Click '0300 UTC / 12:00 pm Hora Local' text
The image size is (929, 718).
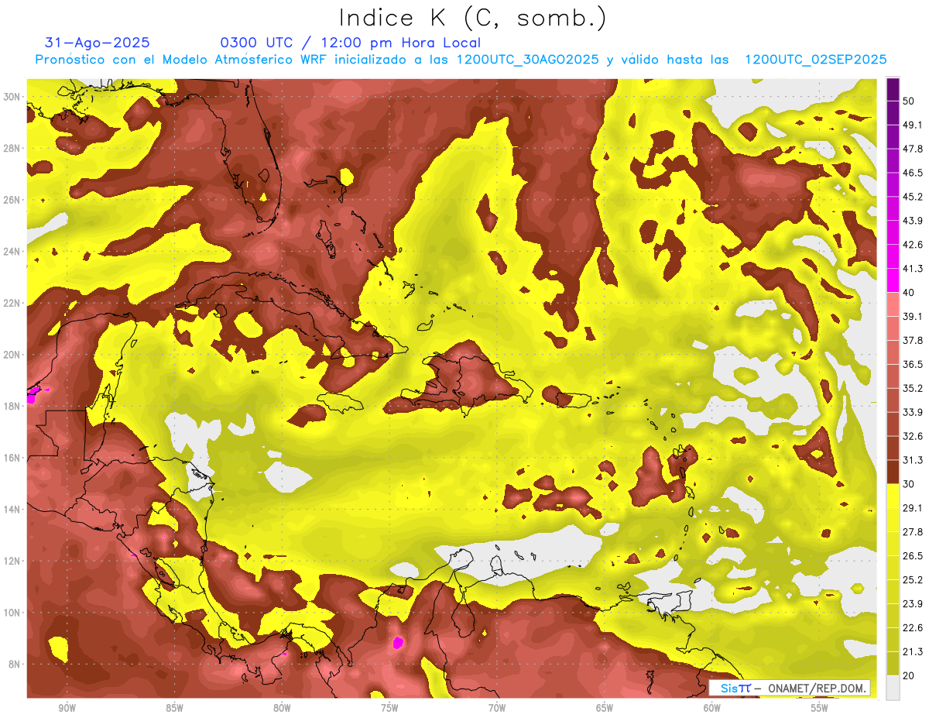[x=351, y=43]
